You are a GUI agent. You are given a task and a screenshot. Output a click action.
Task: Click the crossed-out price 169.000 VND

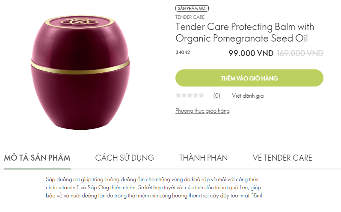300,53
